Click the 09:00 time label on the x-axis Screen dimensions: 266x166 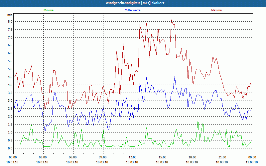point(103,157)
